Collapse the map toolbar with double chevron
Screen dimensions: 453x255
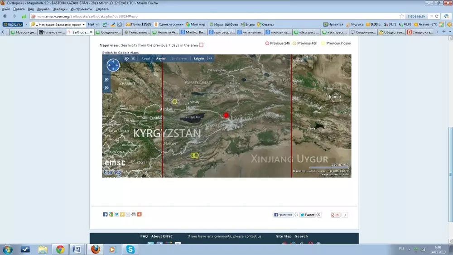click(x=210, y=58)
